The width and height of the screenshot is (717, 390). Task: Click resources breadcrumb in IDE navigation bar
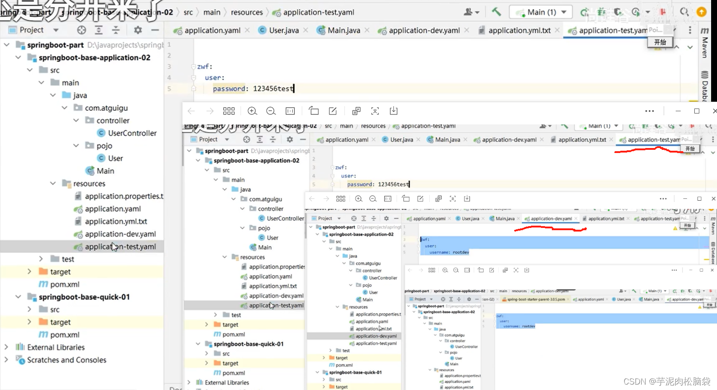coord(246,12)
